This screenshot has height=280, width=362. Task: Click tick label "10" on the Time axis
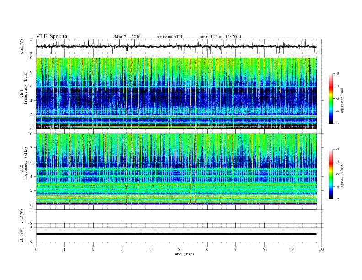(321, 249)
